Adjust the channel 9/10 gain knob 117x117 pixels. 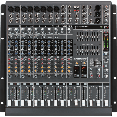62,30
